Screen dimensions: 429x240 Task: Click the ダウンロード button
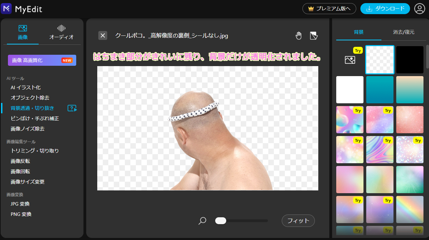click(x=385, y=9)
